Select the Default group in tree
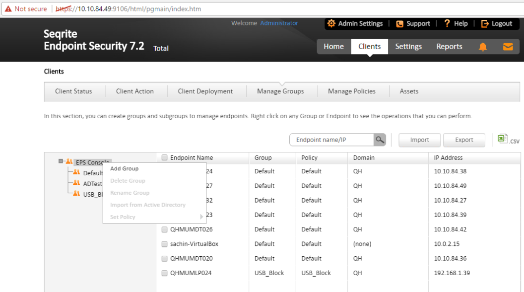The image size is (524, 292). tap(93, 173)
